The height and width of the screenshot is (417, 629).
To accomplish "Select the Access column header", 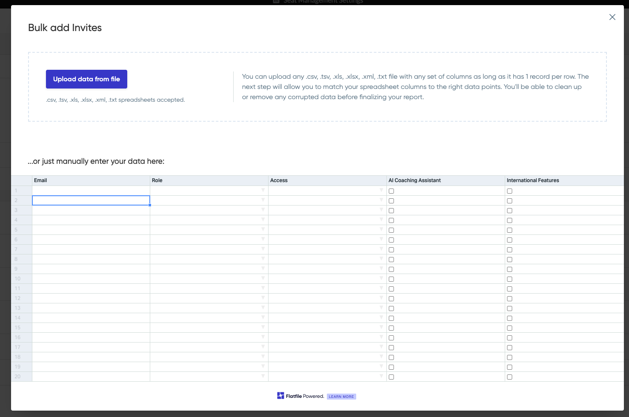I will point(327,180).
